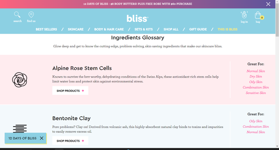Open the shopping bag icon
Image resolution: width=279 pixels, height=150 pixels.
(258, 15)
